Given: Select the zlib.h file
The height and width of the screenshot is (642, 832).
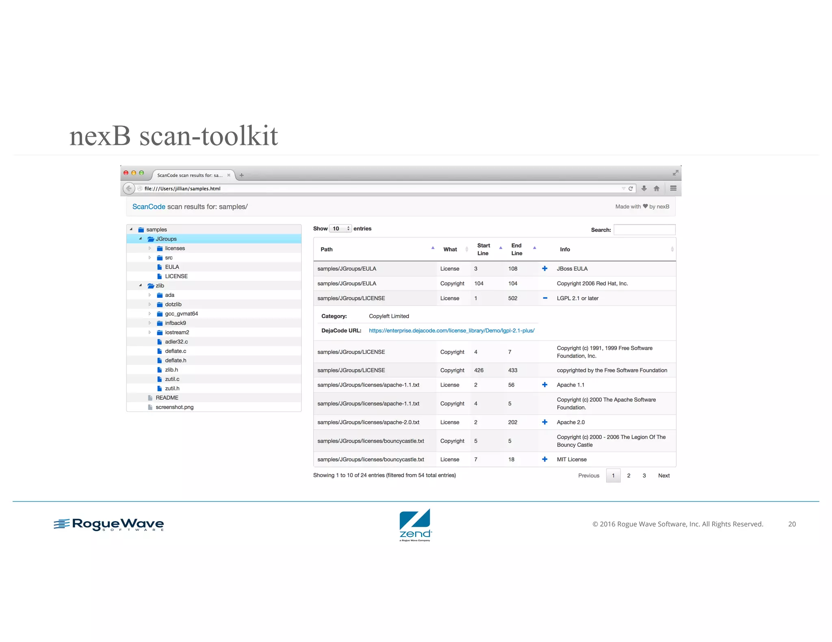Looking at the screenshot, I should click(171, 370).
